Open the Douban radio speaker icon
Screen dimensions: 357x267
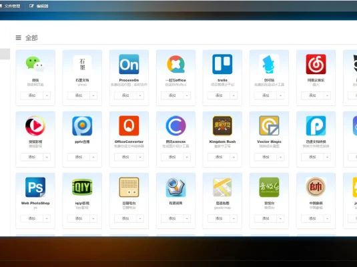pyautogui.click(x=129, y=188)
